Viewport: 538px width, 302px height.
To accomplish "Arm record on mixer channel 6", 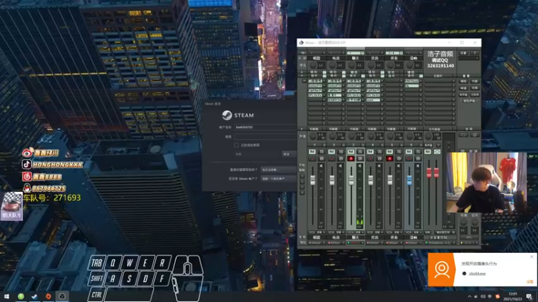I will (409, 158).
